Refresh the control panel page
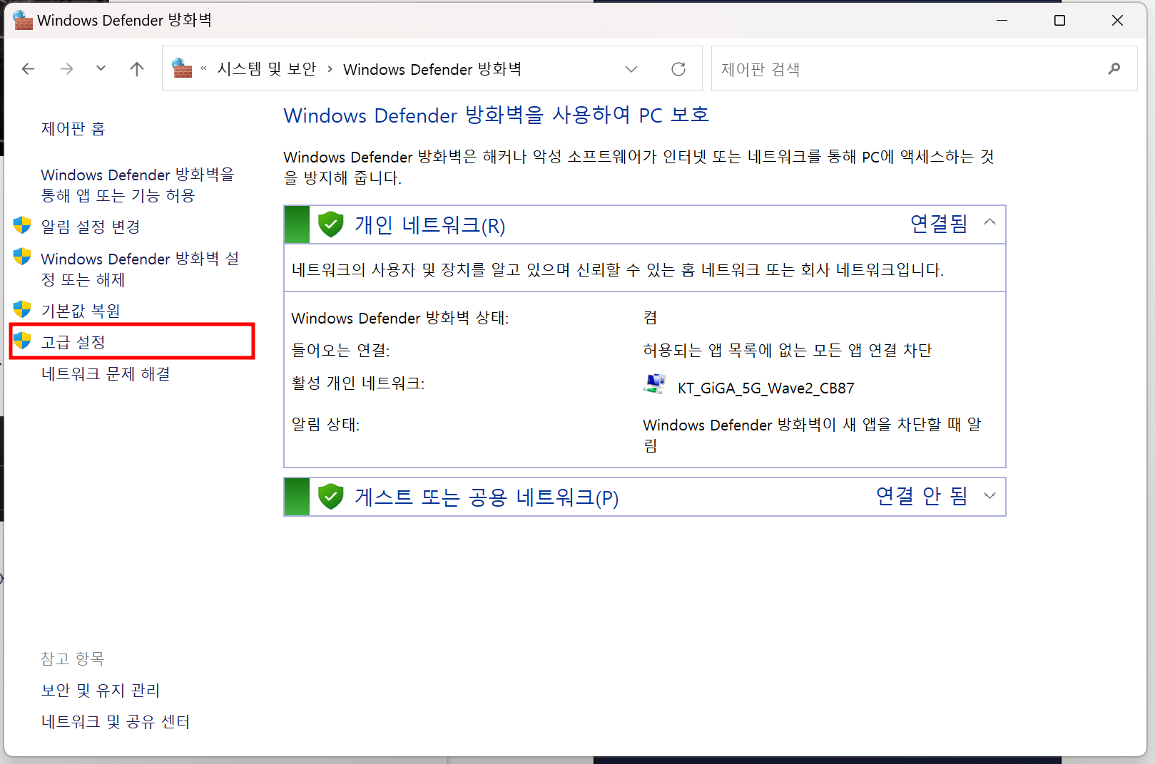Screen dimensions: 1155x764 coord(678,69)
